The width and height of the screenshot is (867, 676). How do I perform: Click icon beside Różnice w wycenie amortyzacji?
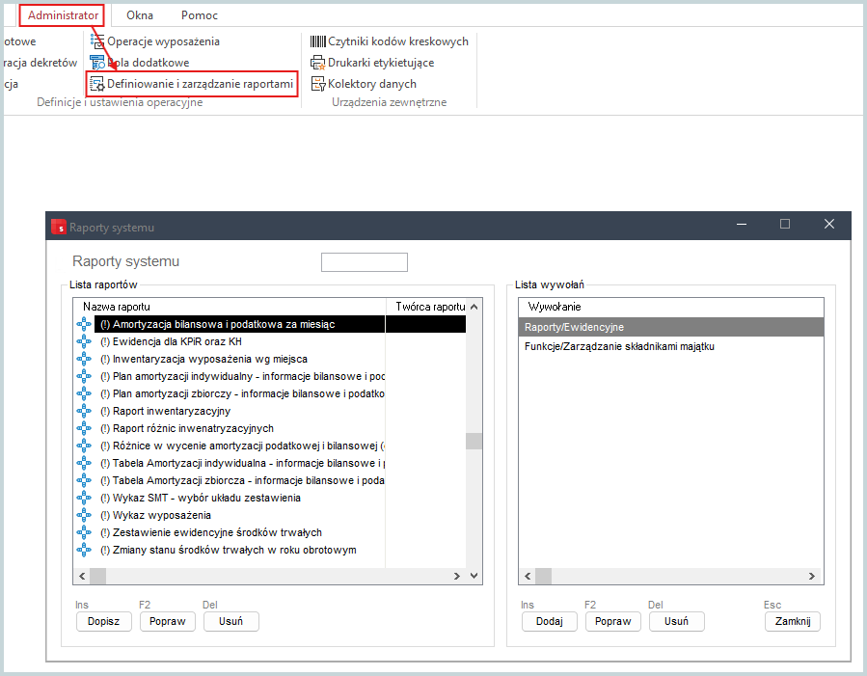(x=84, y=446)
